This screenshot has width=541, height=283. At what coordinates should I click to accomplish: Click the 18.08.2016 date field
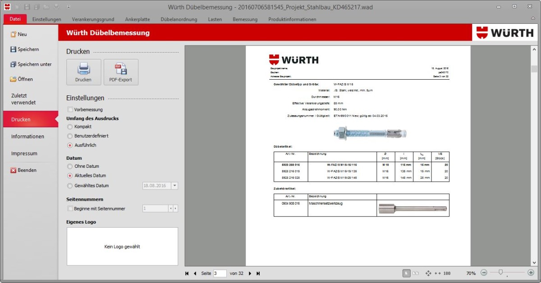tap(157, 185)
